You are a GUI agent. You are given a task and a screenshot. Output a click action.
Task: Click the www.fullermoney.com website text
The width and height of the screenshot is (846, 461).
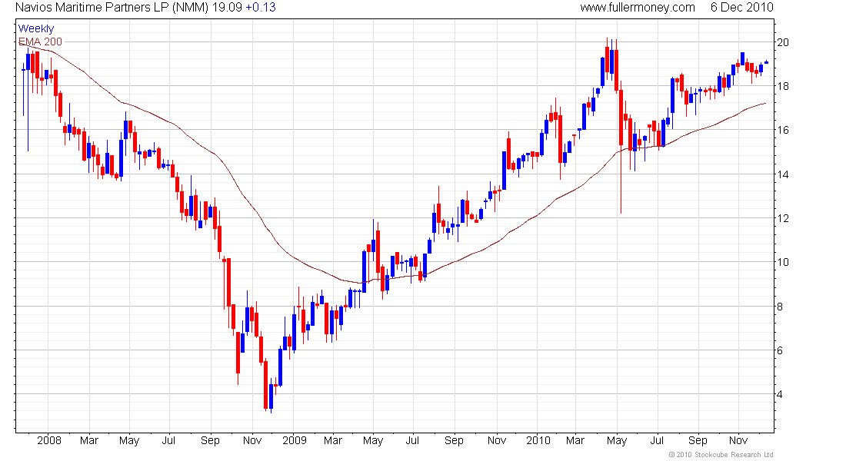point(638,8)
